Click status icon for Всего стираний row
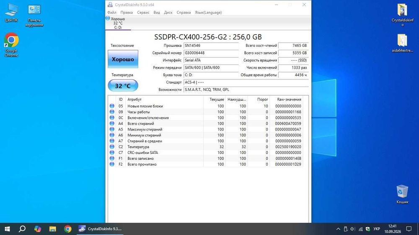Viewport: 419px width, 235px height. 112,123
